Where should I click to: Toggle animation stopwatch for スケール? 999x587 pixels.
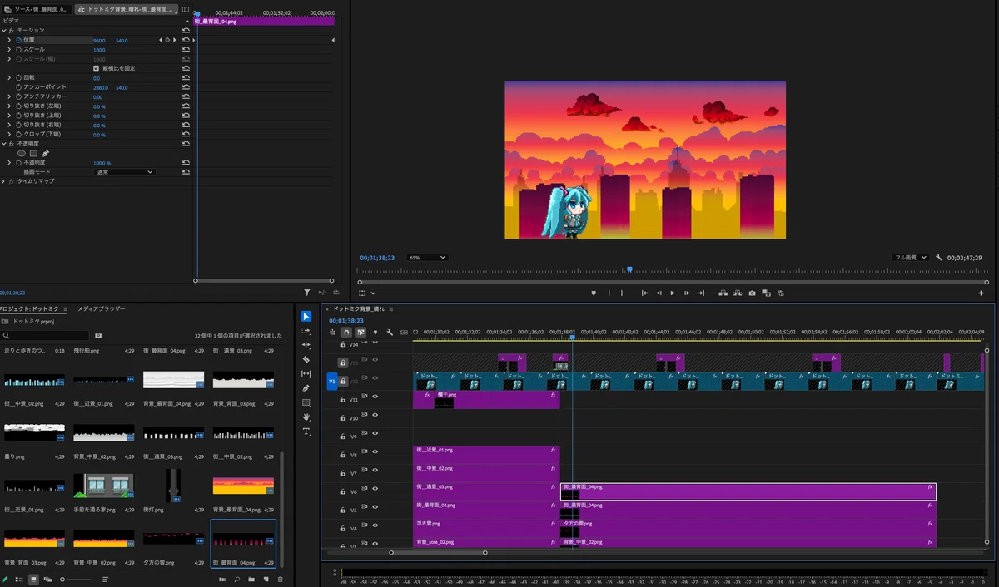(x=18, y=50)
